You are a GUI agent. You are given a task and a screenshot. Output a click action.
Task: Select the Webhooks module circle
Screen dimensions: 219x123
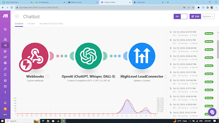tap(35, 56)
